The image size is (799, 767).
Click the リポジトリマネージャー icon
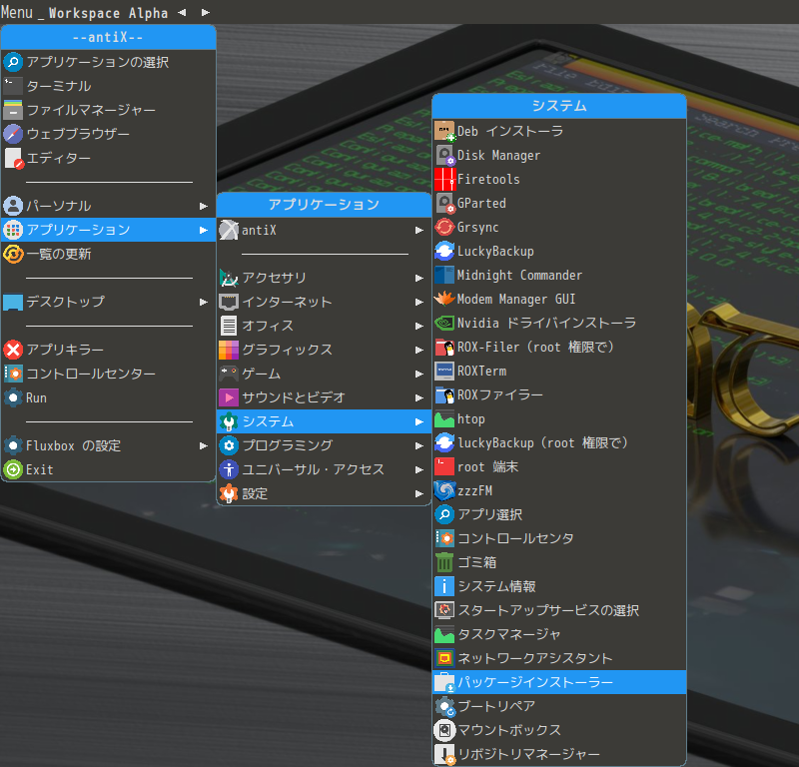pos(444,754)
